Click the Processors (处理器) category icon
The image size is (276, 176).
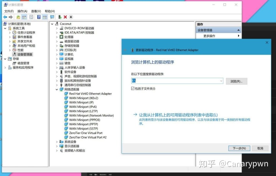pos(61,37)
